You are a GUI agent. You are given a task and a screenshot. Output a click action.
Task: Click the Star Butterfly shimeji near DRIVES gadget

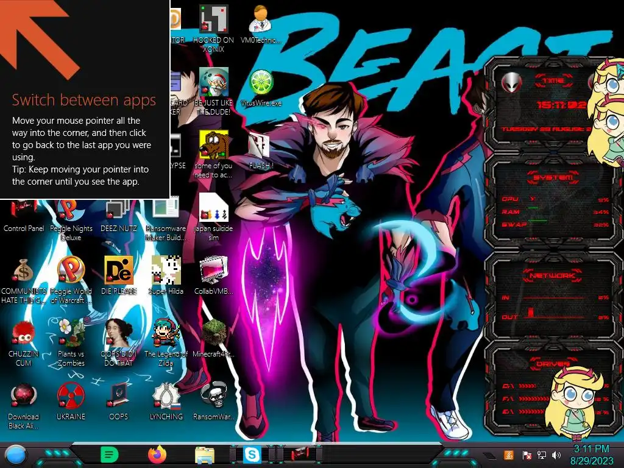coord(575,402)
